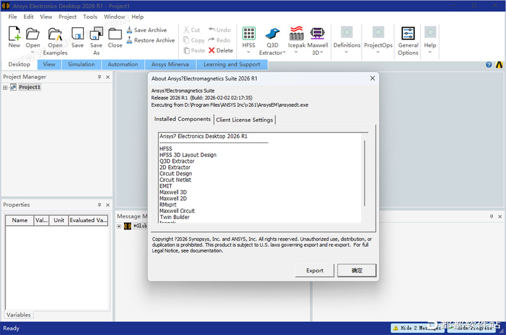Viewport: 506px width, 335px height.
Task: Expand the Global message tree node
Action: click(x=118, y=226)
